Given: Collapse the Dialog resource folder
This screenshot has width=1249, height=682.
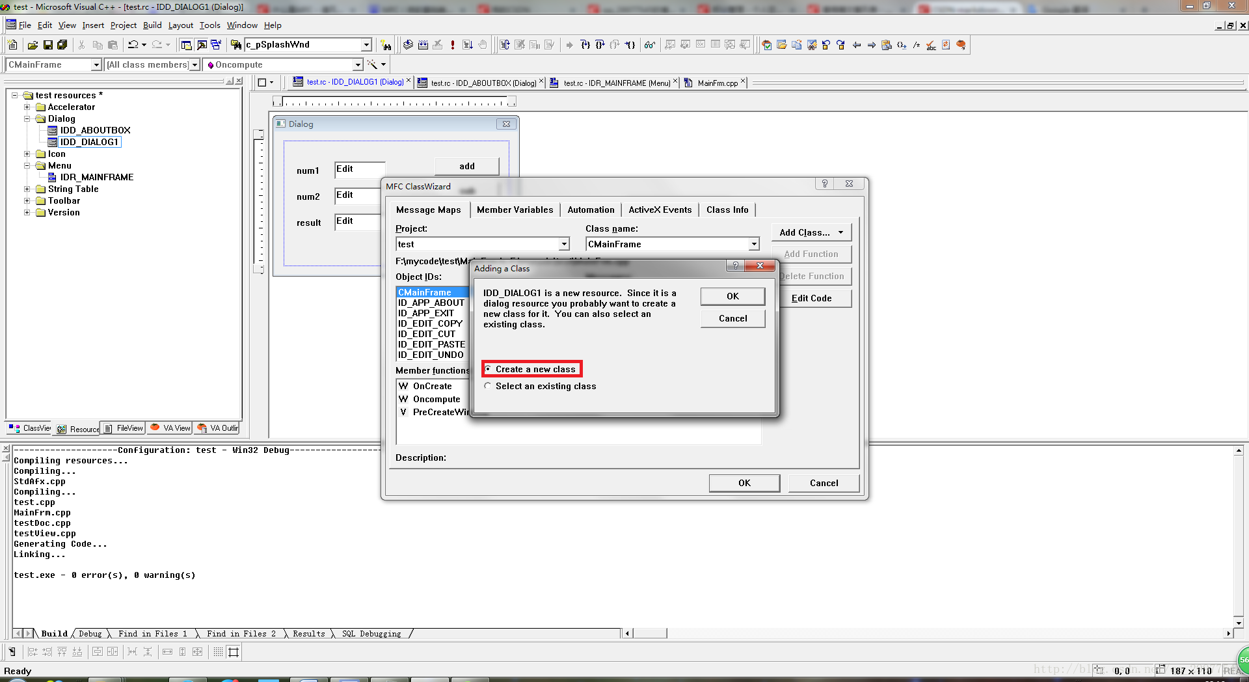Looking at the screenshot, I should [27, 118].
